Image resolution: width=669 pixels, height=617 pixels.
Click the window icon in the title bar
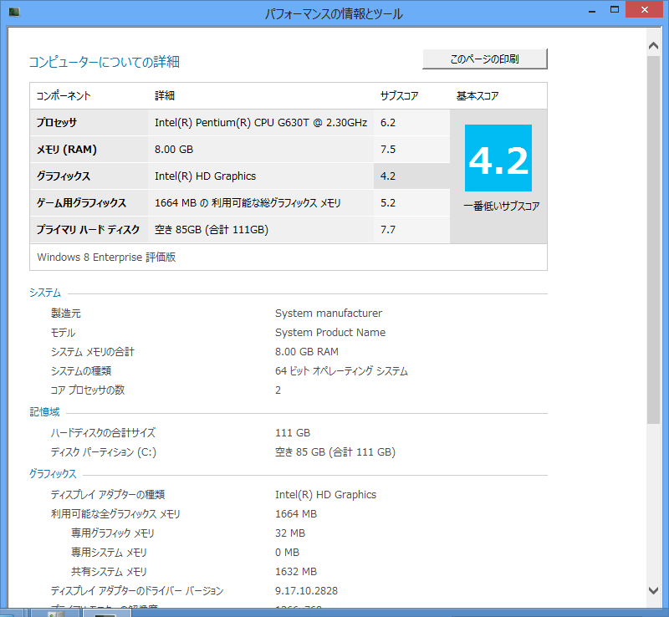pyautogui.click(x=14, y=13)
